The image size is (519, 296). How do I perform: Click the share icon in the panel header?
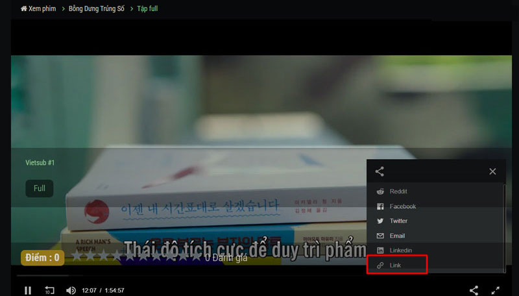[380, 171]
